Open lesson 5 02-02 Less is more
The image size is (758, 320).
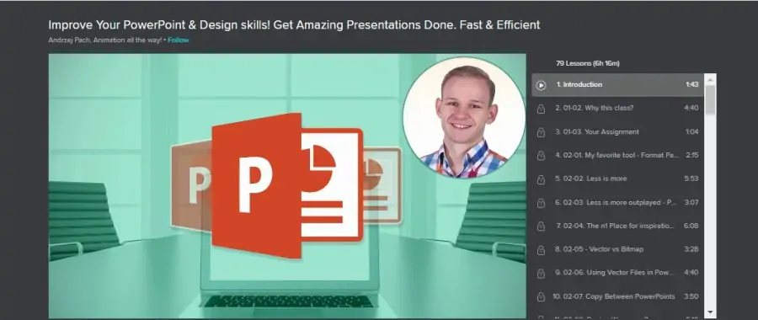(618, 179)
